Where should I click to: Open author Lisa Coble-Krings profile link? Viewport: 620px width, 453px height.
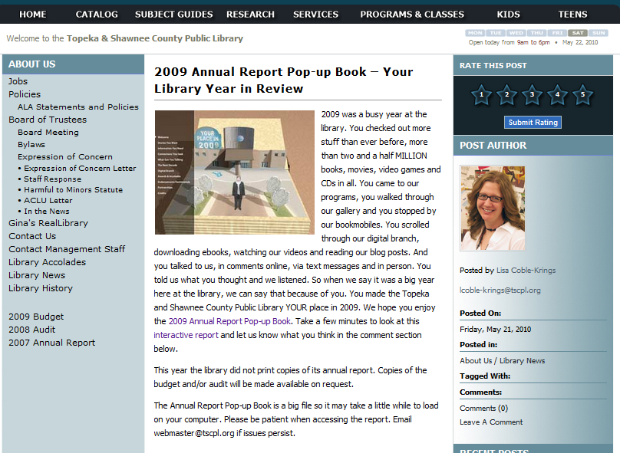(526, 271)
